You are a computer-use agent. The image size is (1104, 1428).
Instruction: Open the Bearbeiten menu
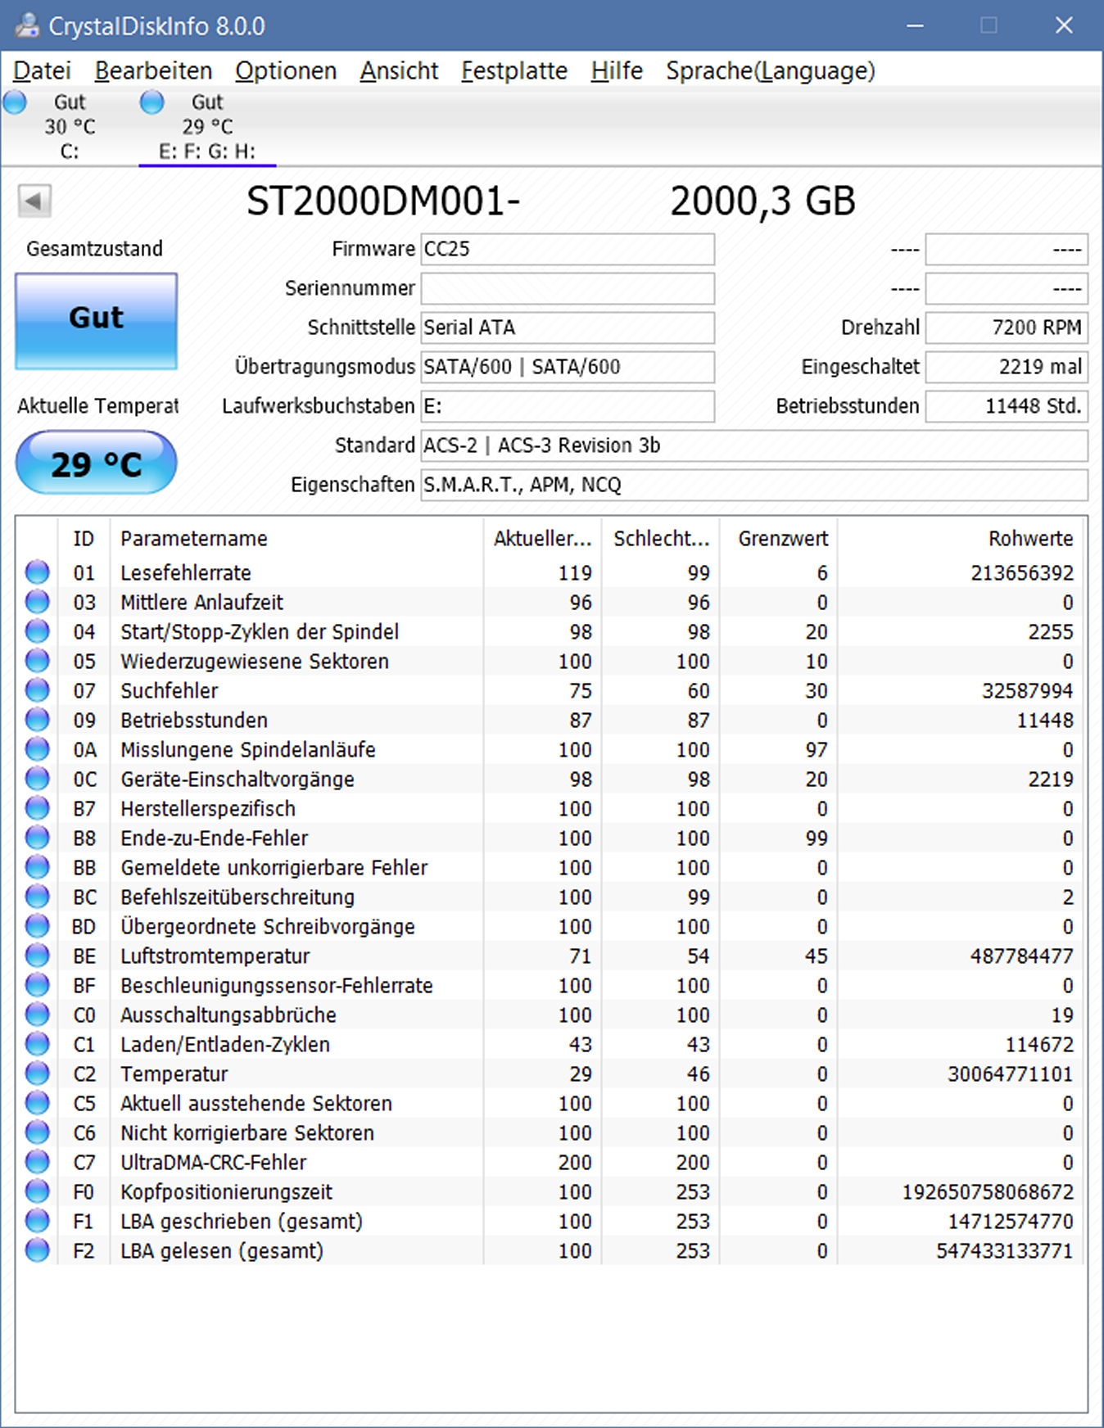click(153, 71)
